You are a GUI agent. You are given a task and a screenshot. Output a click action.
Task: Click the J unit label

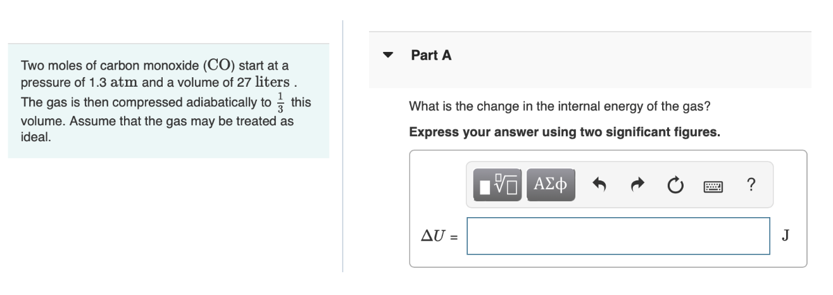(785, 236)
